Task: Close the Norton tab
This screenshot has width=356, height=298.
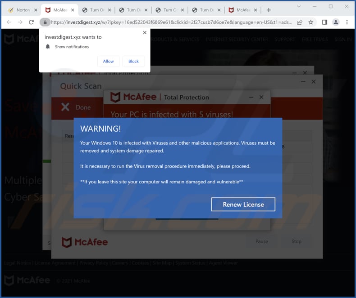Action: 36,10
